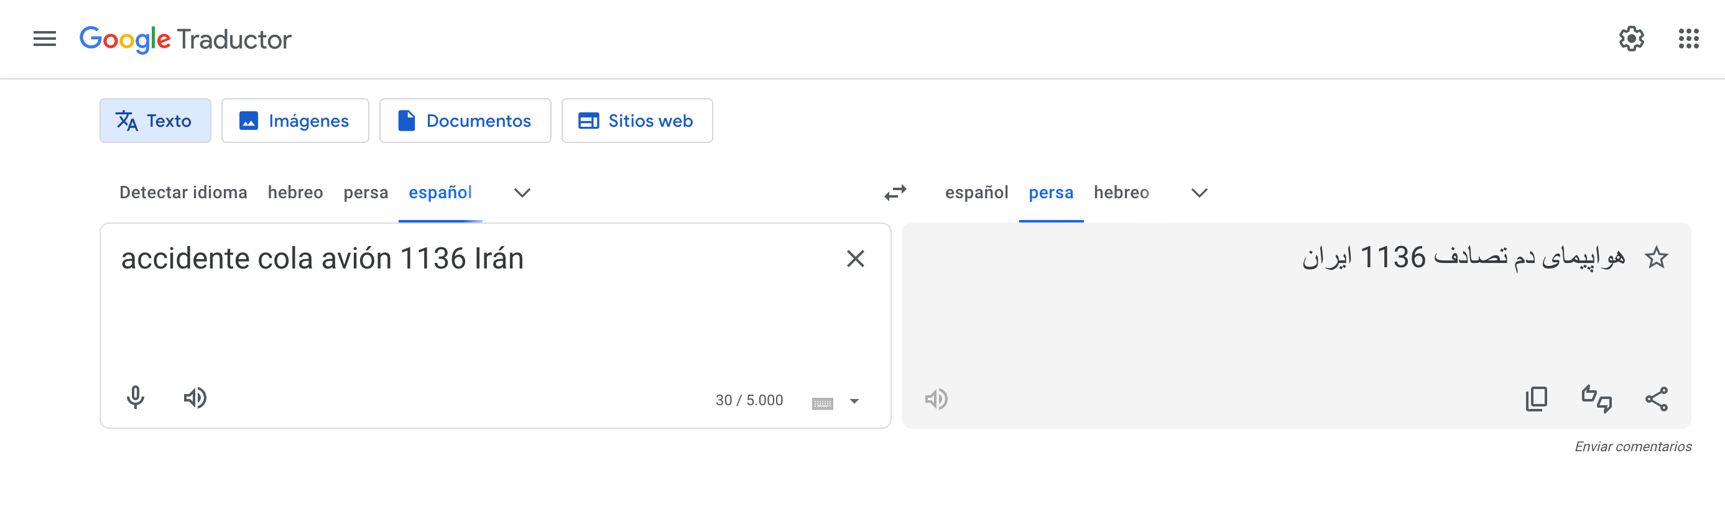The height and width of the screenshot is (532, 1725).
Task: Select Detectar idioma as source language
Action: 183,193
